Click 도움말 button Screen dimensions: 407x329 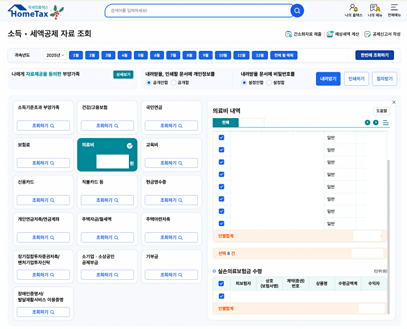pos(382,111)
